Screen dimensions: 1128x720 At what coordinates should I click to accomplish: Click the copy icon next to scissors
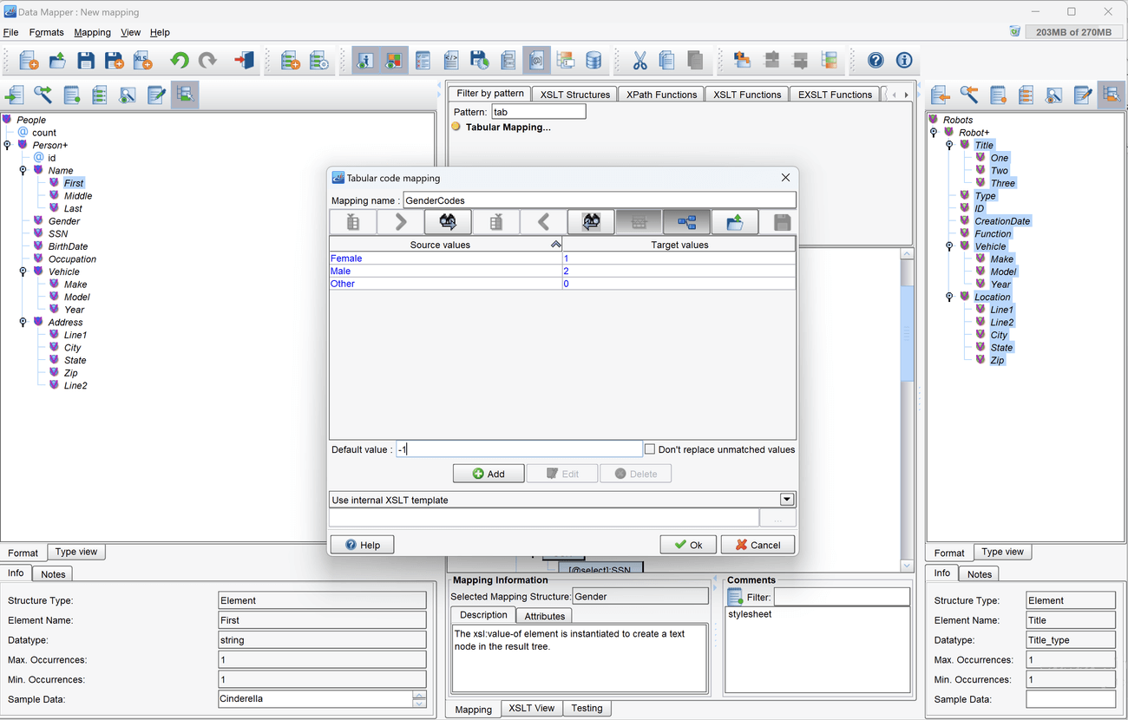click(667, 60)
